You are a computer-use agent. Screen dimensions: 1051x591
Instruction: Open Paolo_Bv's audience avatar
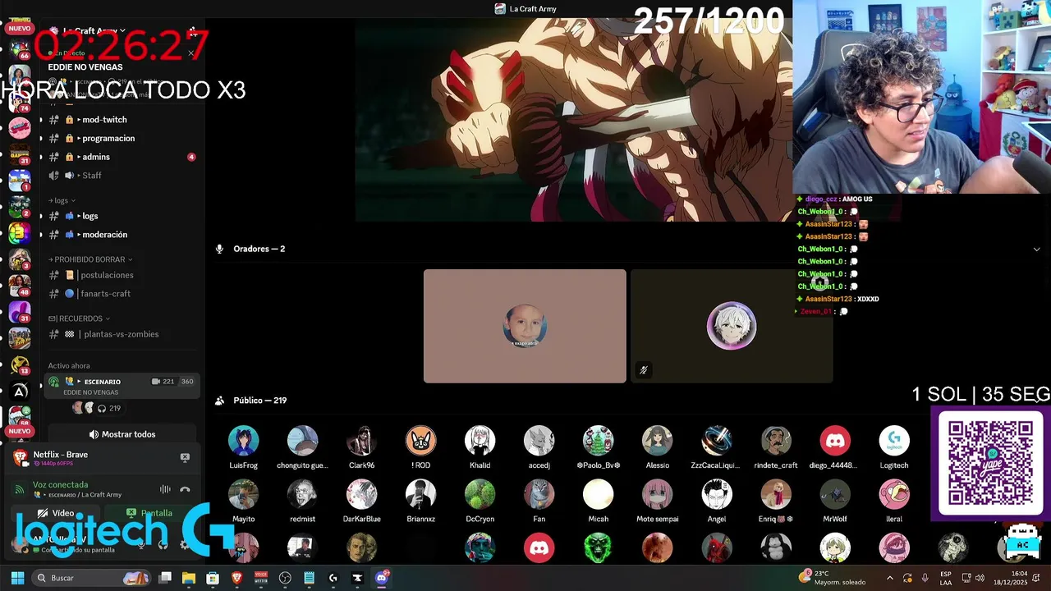coord(598,441)
